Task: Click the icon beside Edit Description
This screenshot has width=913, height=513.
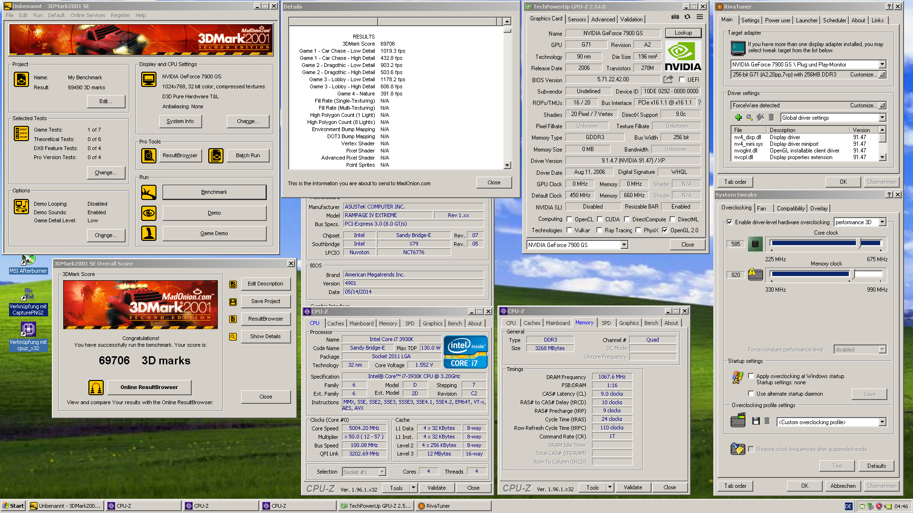Action: [233, 284]
